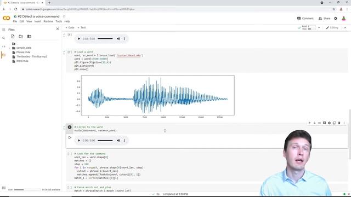Screen dimensions: 351x197
Task: Seek on cell 6 audio progress bar
Action: [105, 39]
